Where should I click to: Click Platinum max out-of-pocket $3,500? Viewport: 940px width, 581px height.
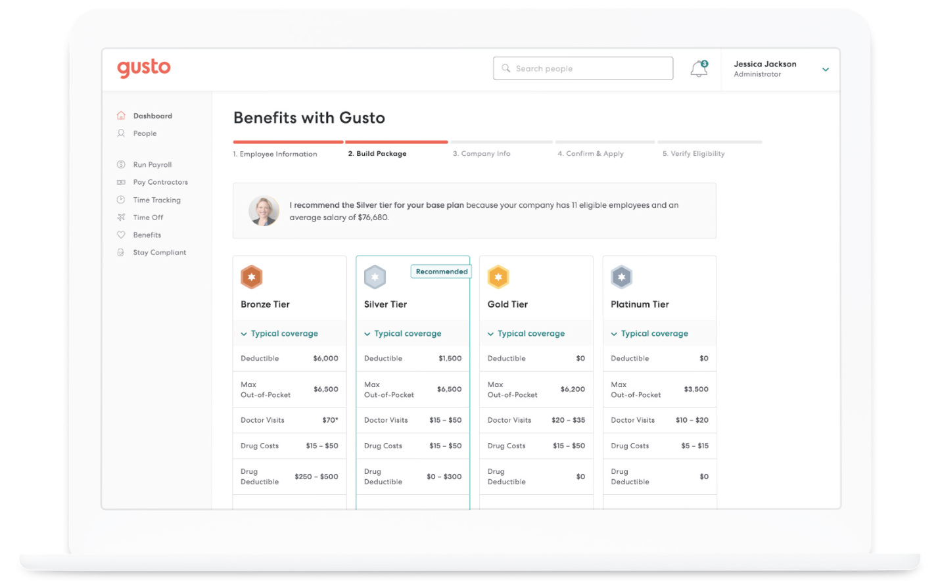[696, 389]
